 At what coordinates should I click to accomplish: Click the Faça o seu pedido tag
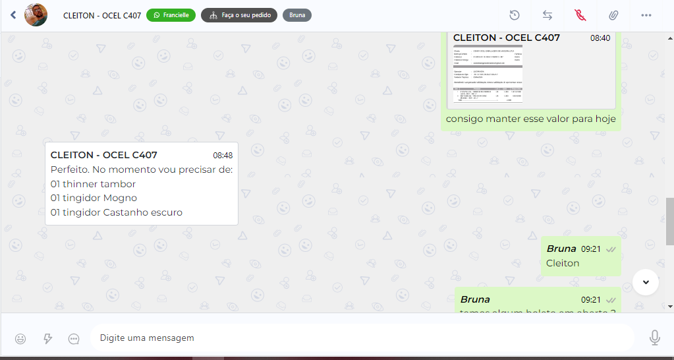click(x=239, y=15)
